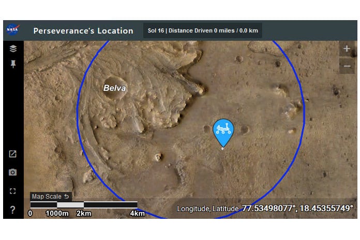This screenshot has width=360, height=240.
Task: Open the map layers panel icon
Action: click(13, 49)
